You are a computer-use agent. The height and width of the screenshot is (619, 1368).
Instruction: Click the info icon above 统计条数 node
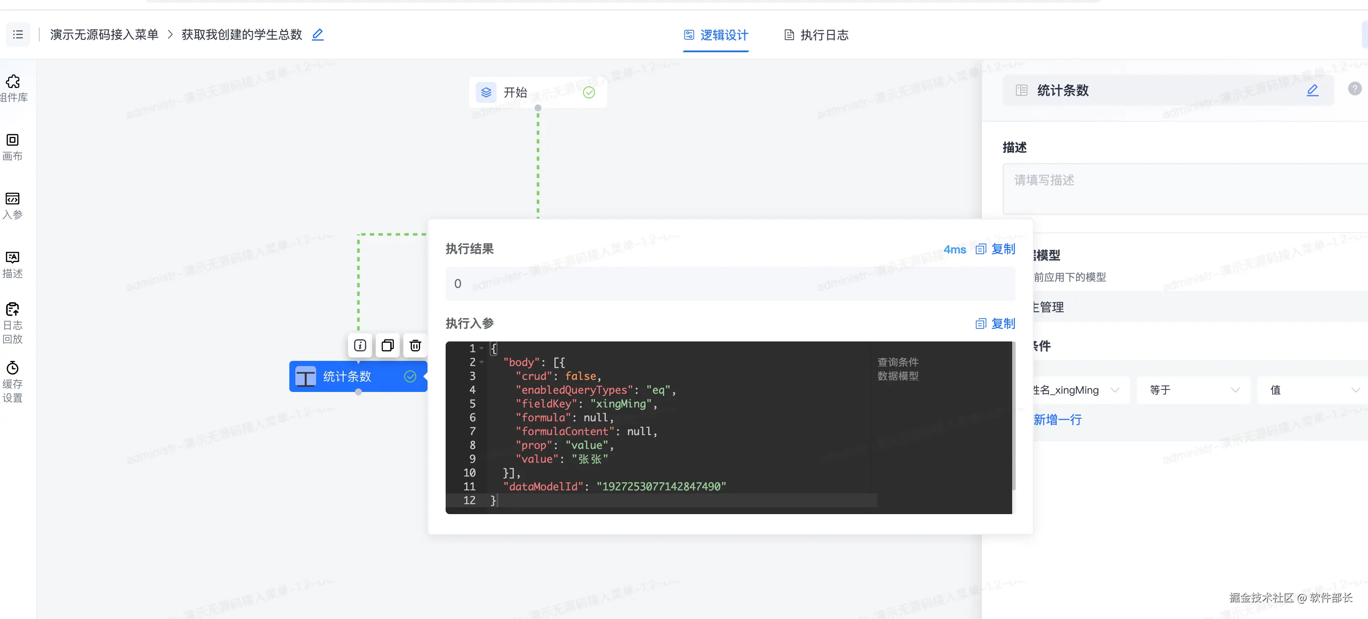360,346
